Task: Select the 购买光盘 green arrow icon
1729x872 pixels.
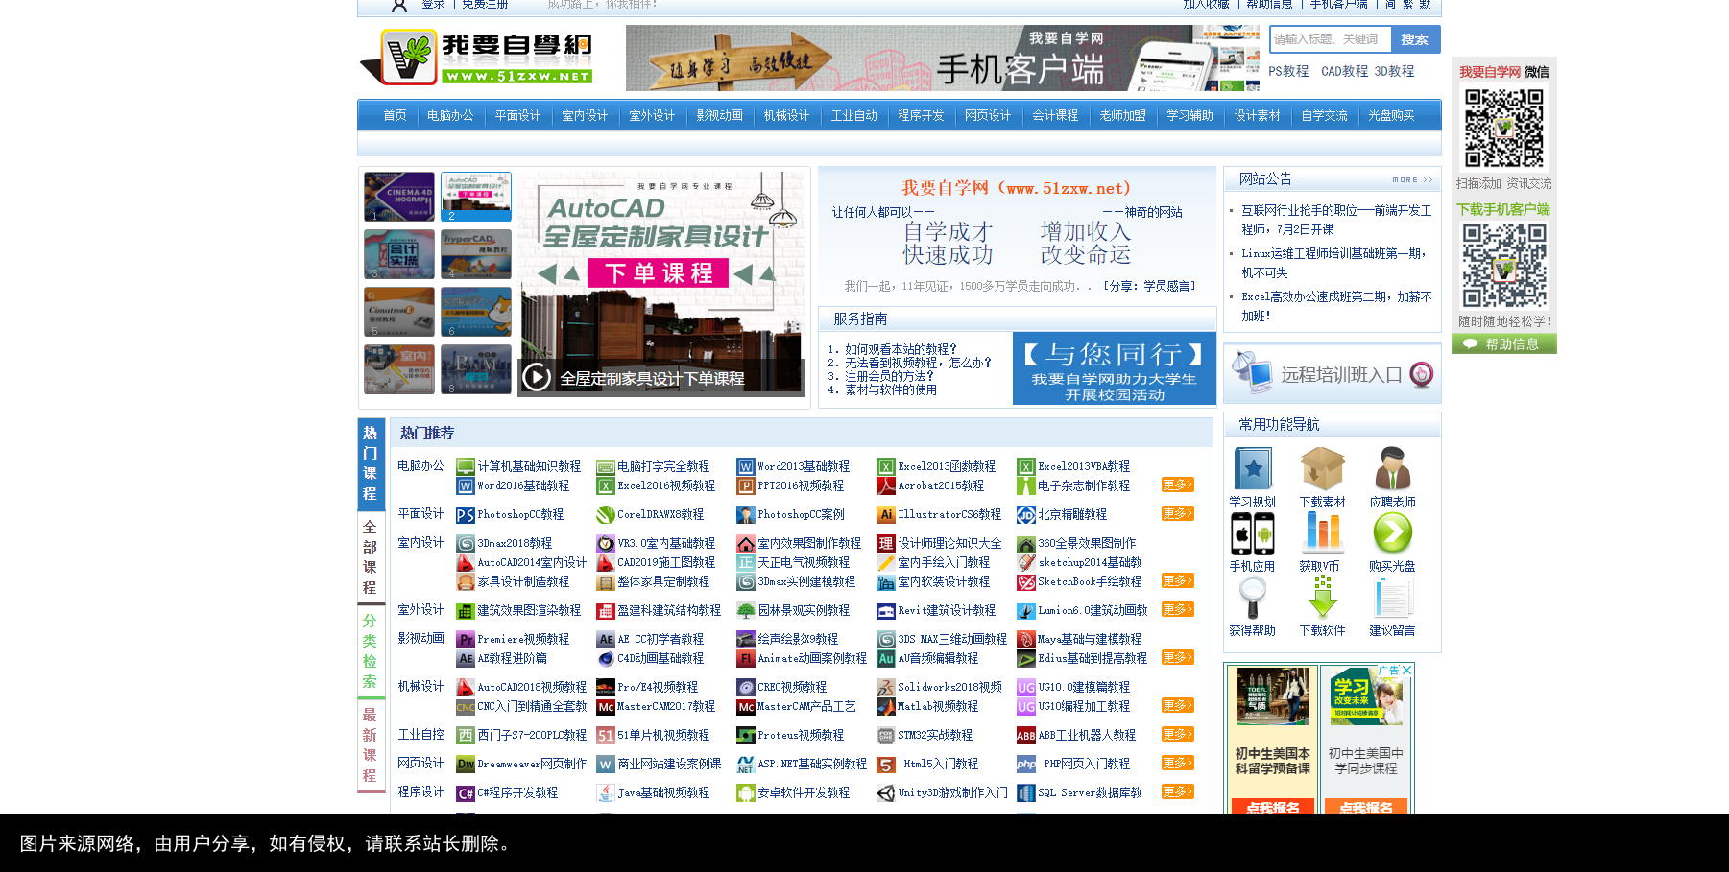Action: coord(1392,533)
